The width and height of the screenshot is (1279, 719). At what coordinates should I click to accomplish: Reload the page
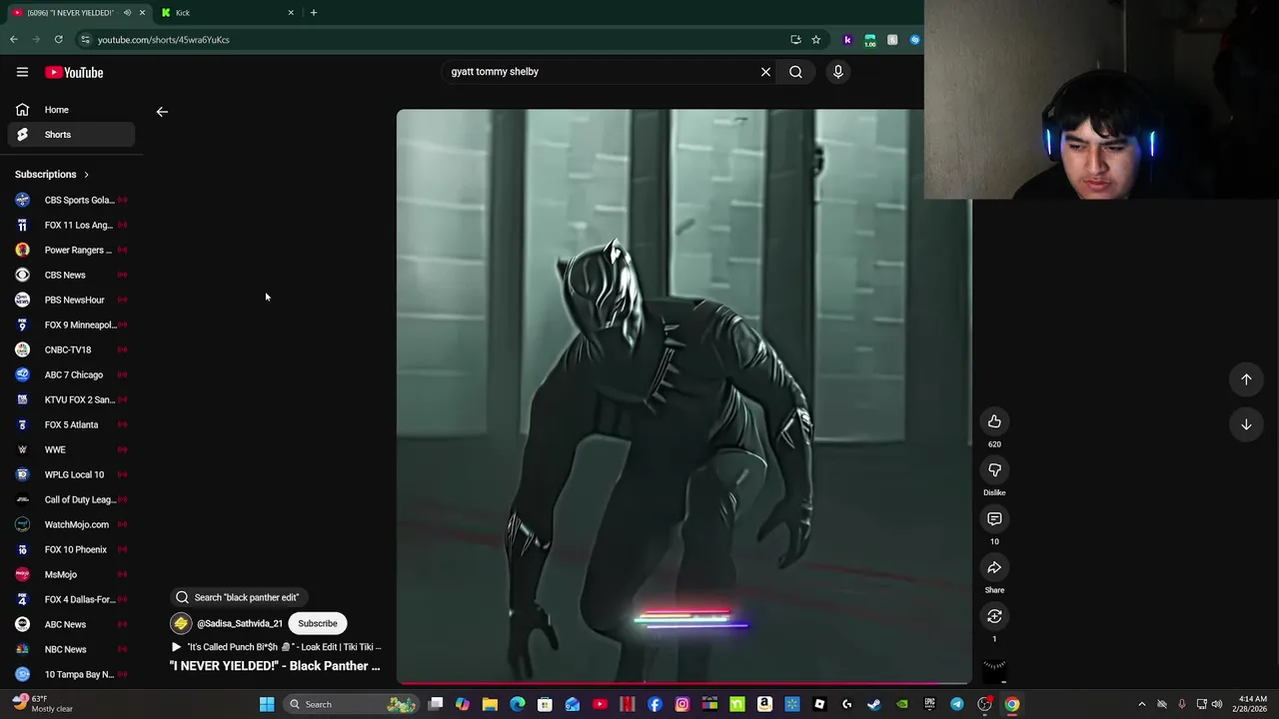(59, 40)
